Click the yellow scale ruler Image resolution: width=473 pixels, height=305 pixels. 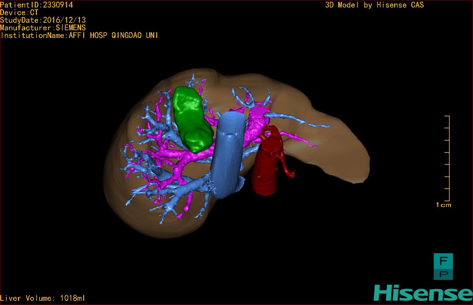[447, 158]
